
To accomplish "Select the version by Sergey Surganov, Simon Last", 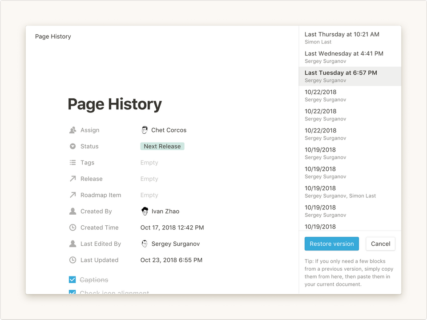I will 350,192.
